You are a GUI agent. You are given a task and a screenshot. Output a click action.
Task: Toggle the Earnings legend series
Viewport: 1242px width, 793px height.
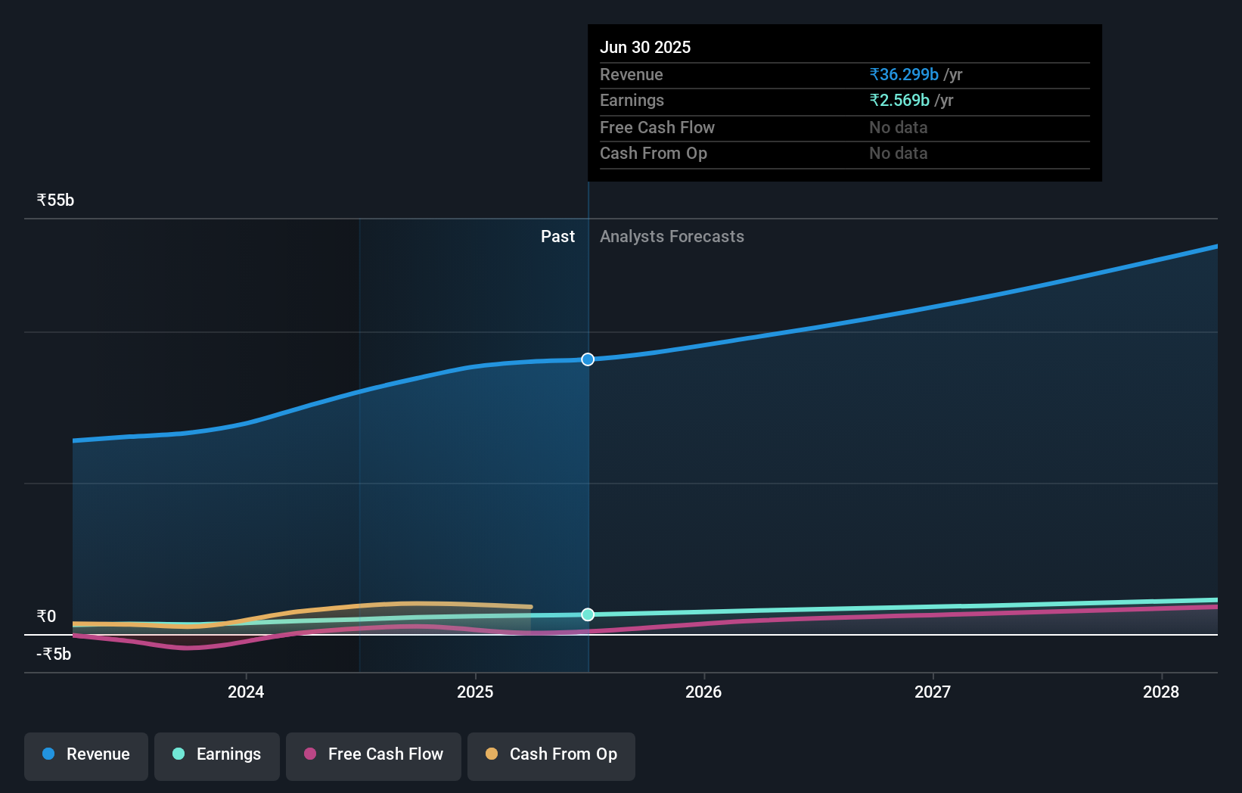coord(217,756)
